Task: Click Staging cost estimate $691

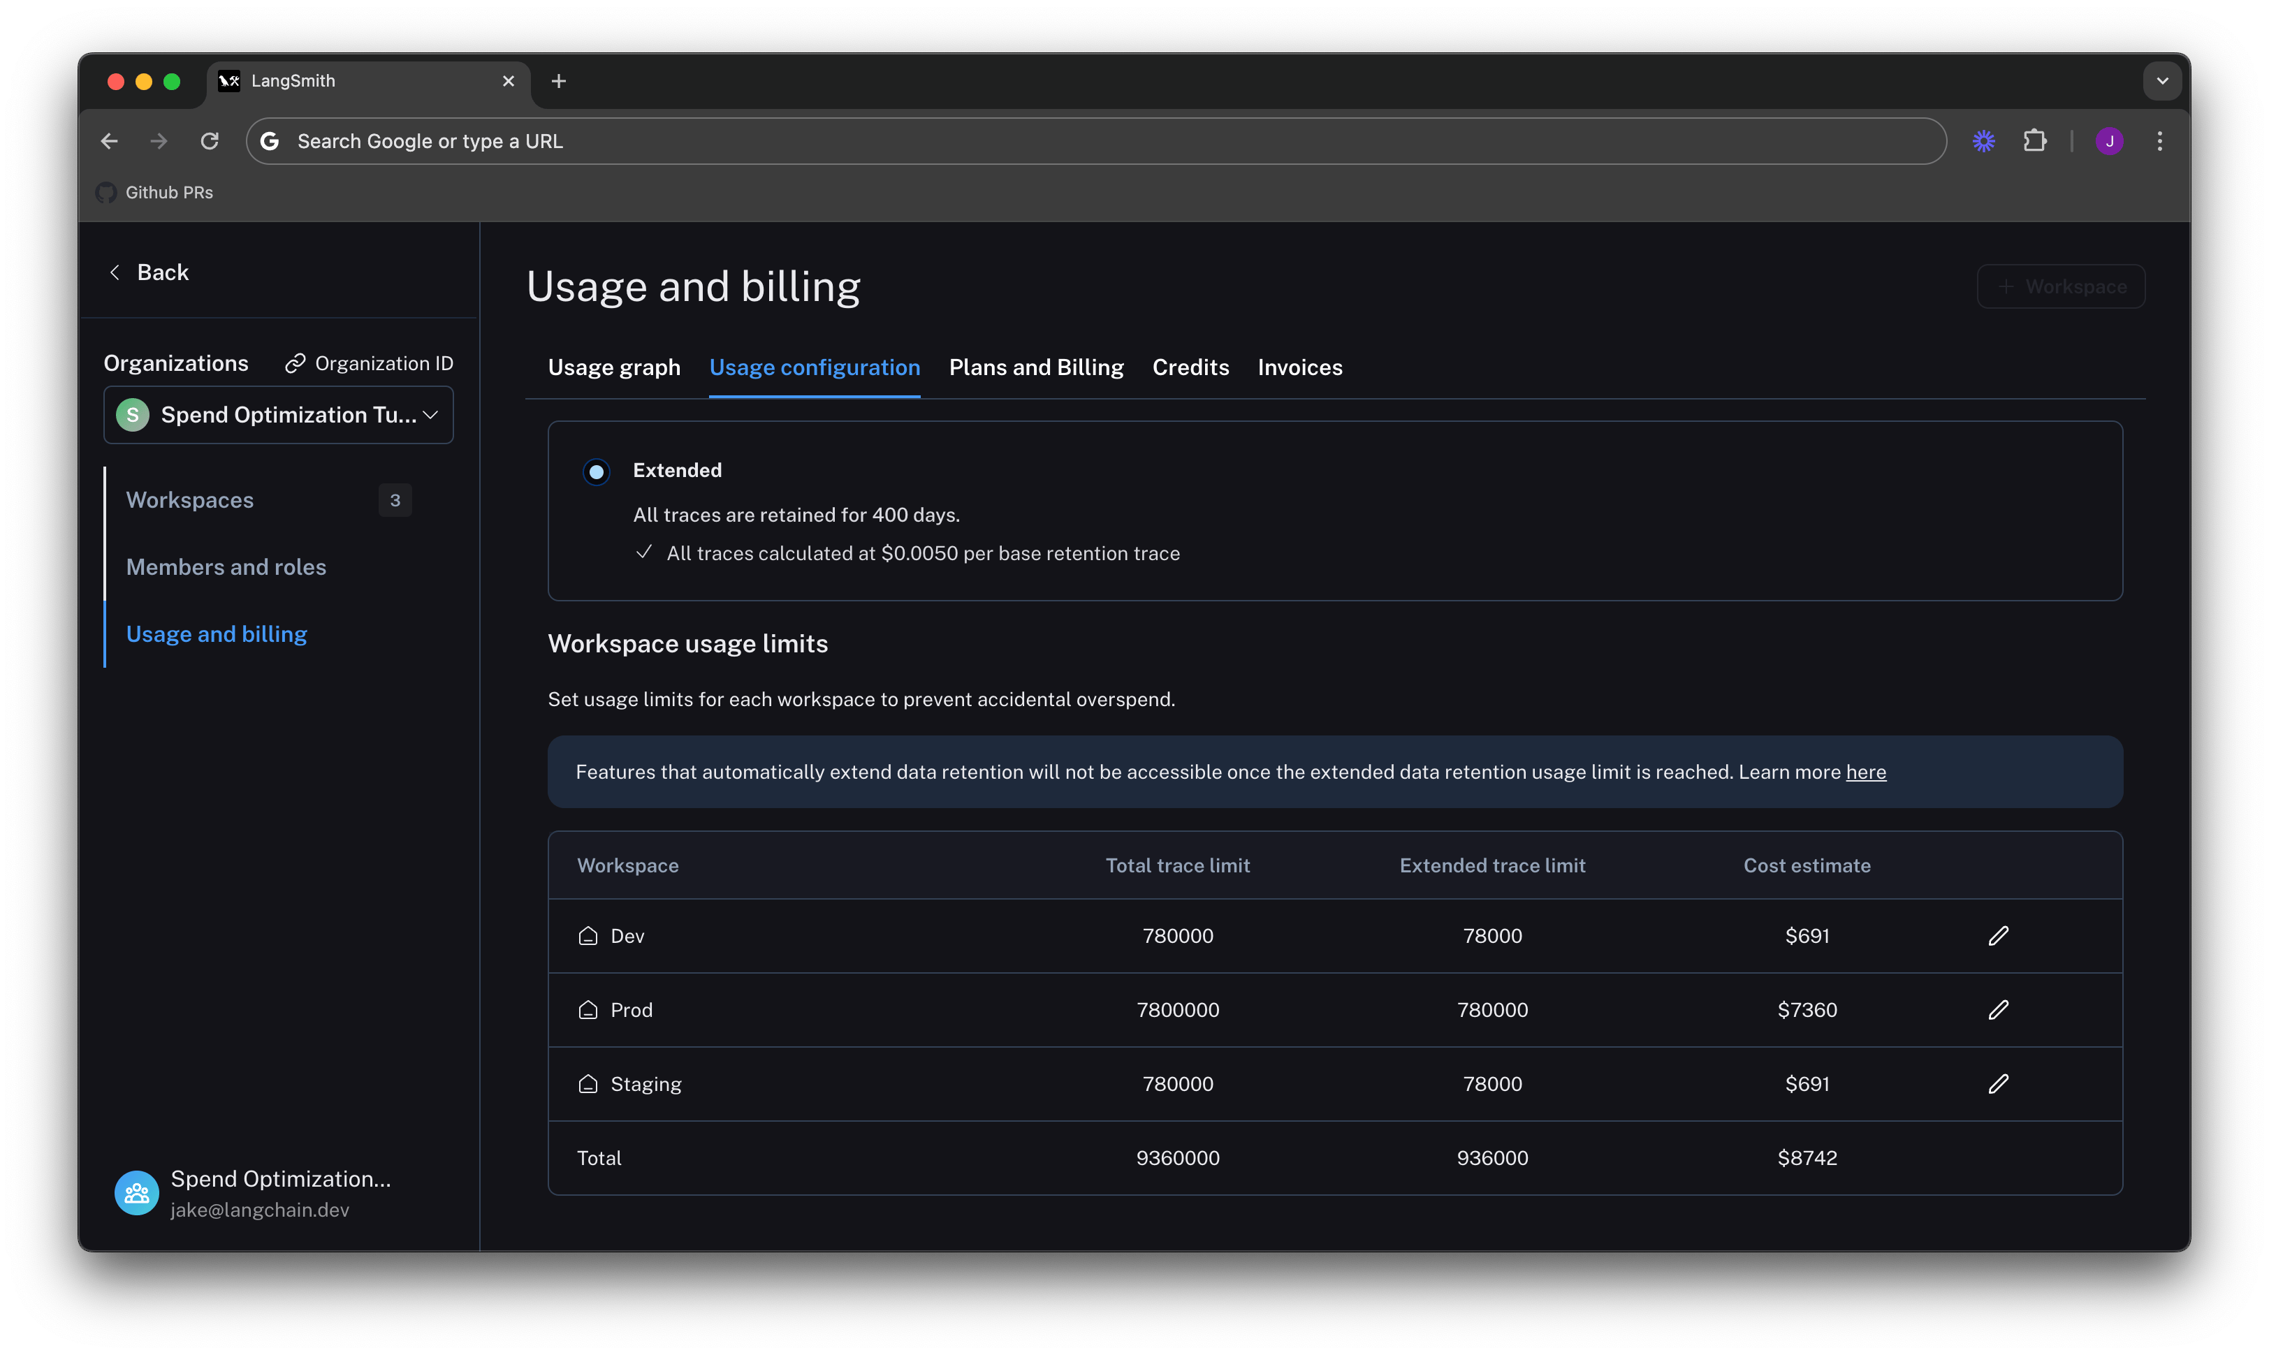Action: pyautogui.click(x=1807, y=1084)
